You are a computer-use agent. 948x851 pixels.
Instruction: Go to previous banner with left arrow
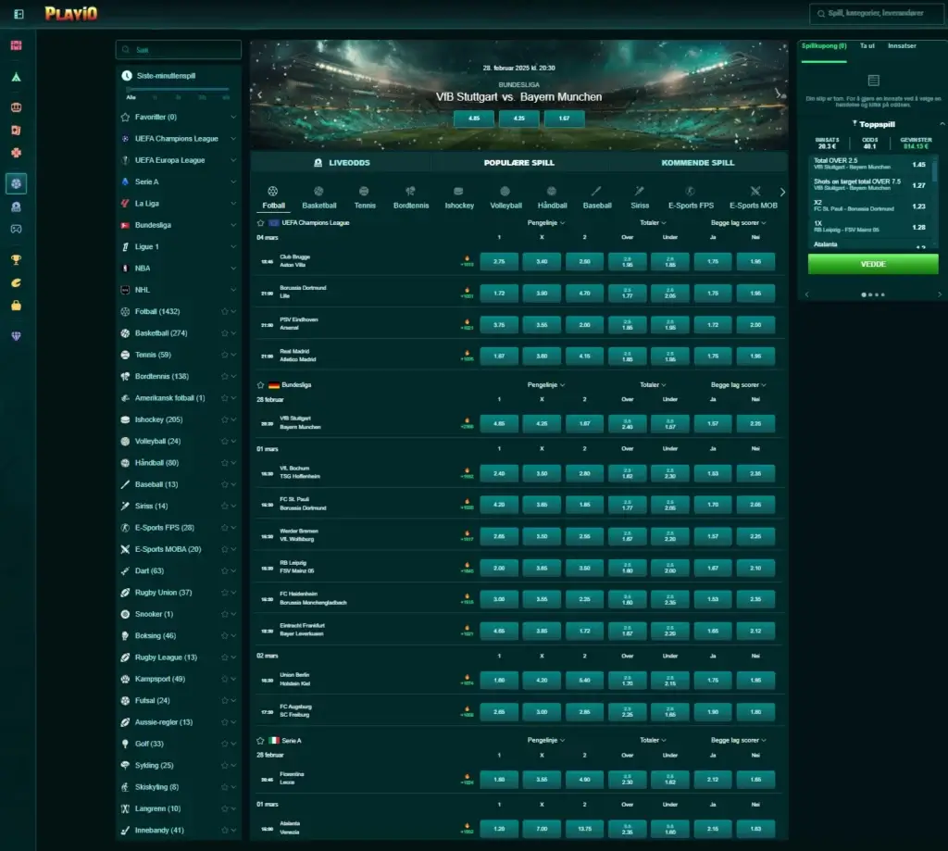[260, 95]
